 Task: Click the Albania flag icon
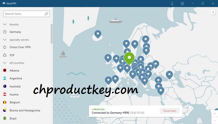pos(5,70)
